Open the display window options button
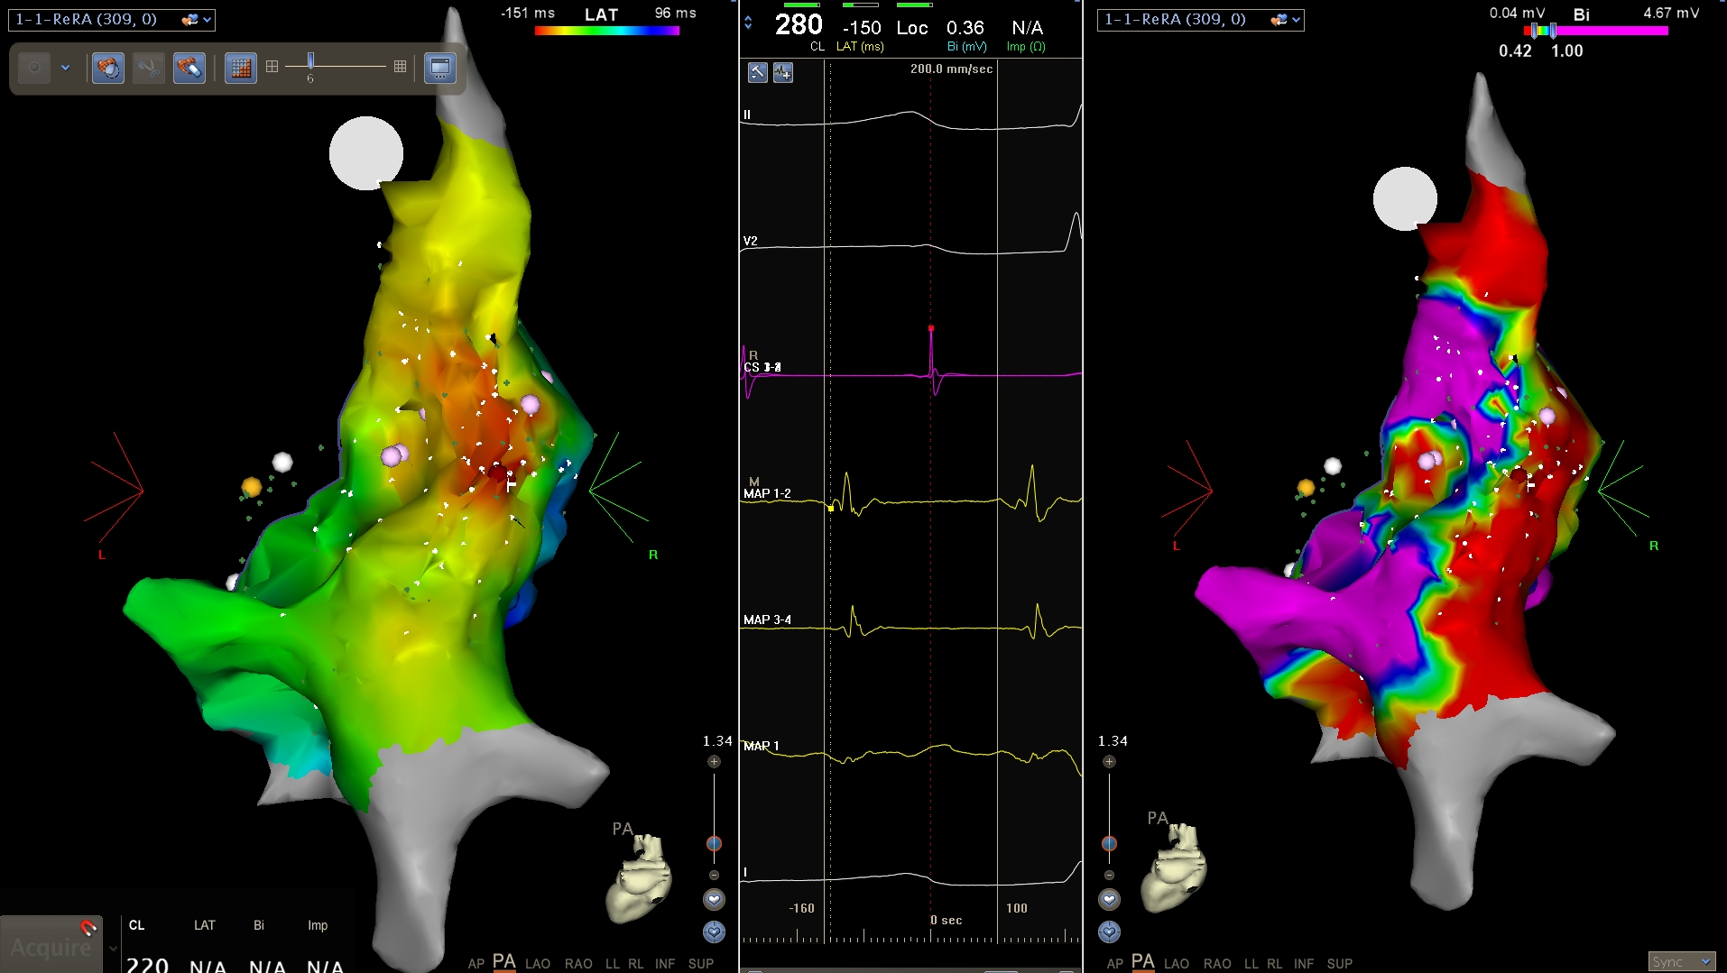Screen dimensions: 1727x973 point(440,68)
